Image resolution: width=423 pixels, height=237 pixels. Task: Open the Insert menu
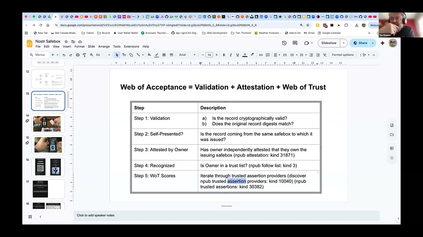(x=67, y=47)
